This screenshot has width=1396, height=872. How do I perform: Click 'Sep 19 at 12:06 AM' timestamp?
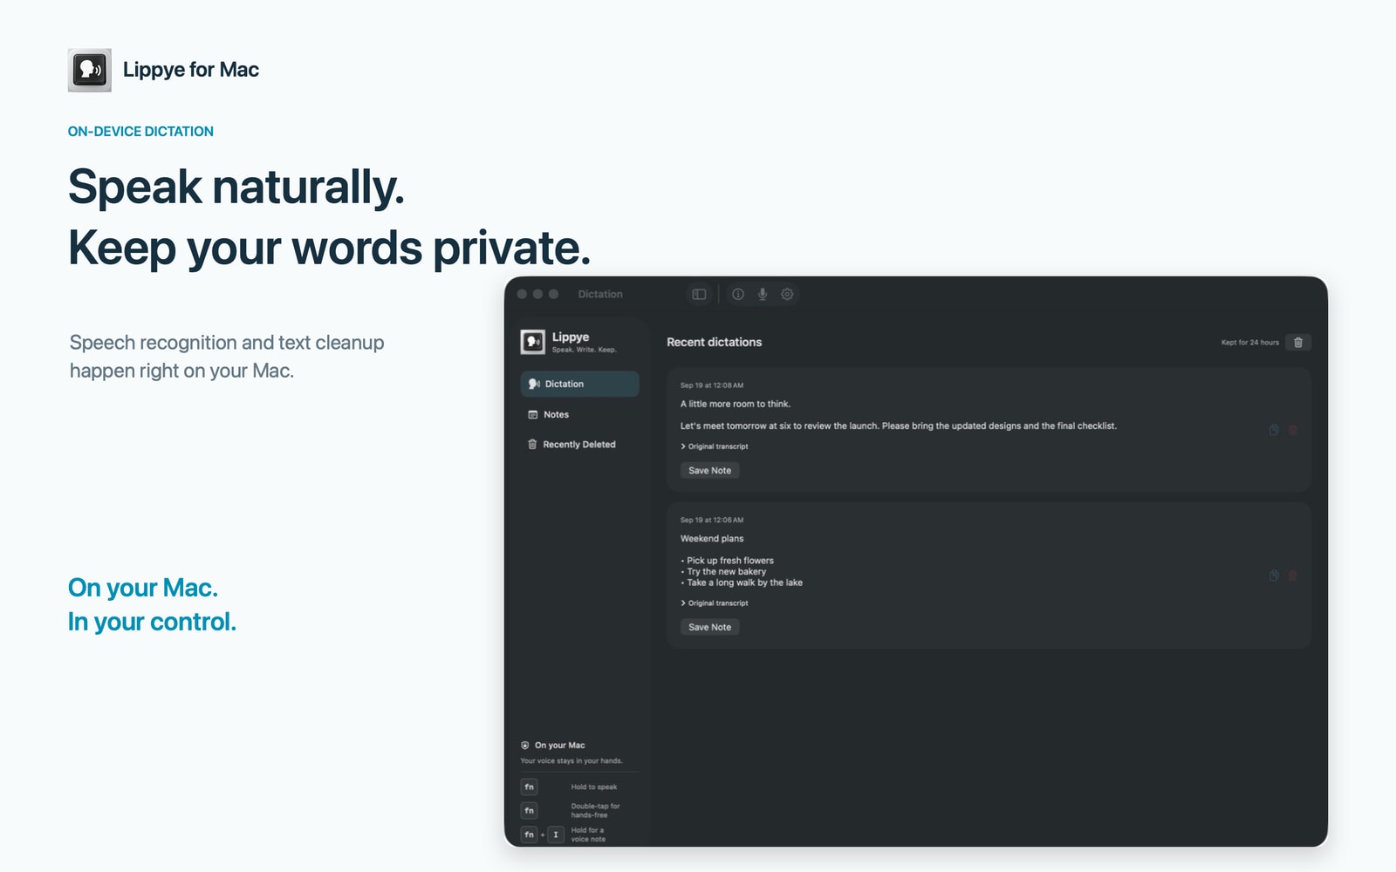point(712,520)
